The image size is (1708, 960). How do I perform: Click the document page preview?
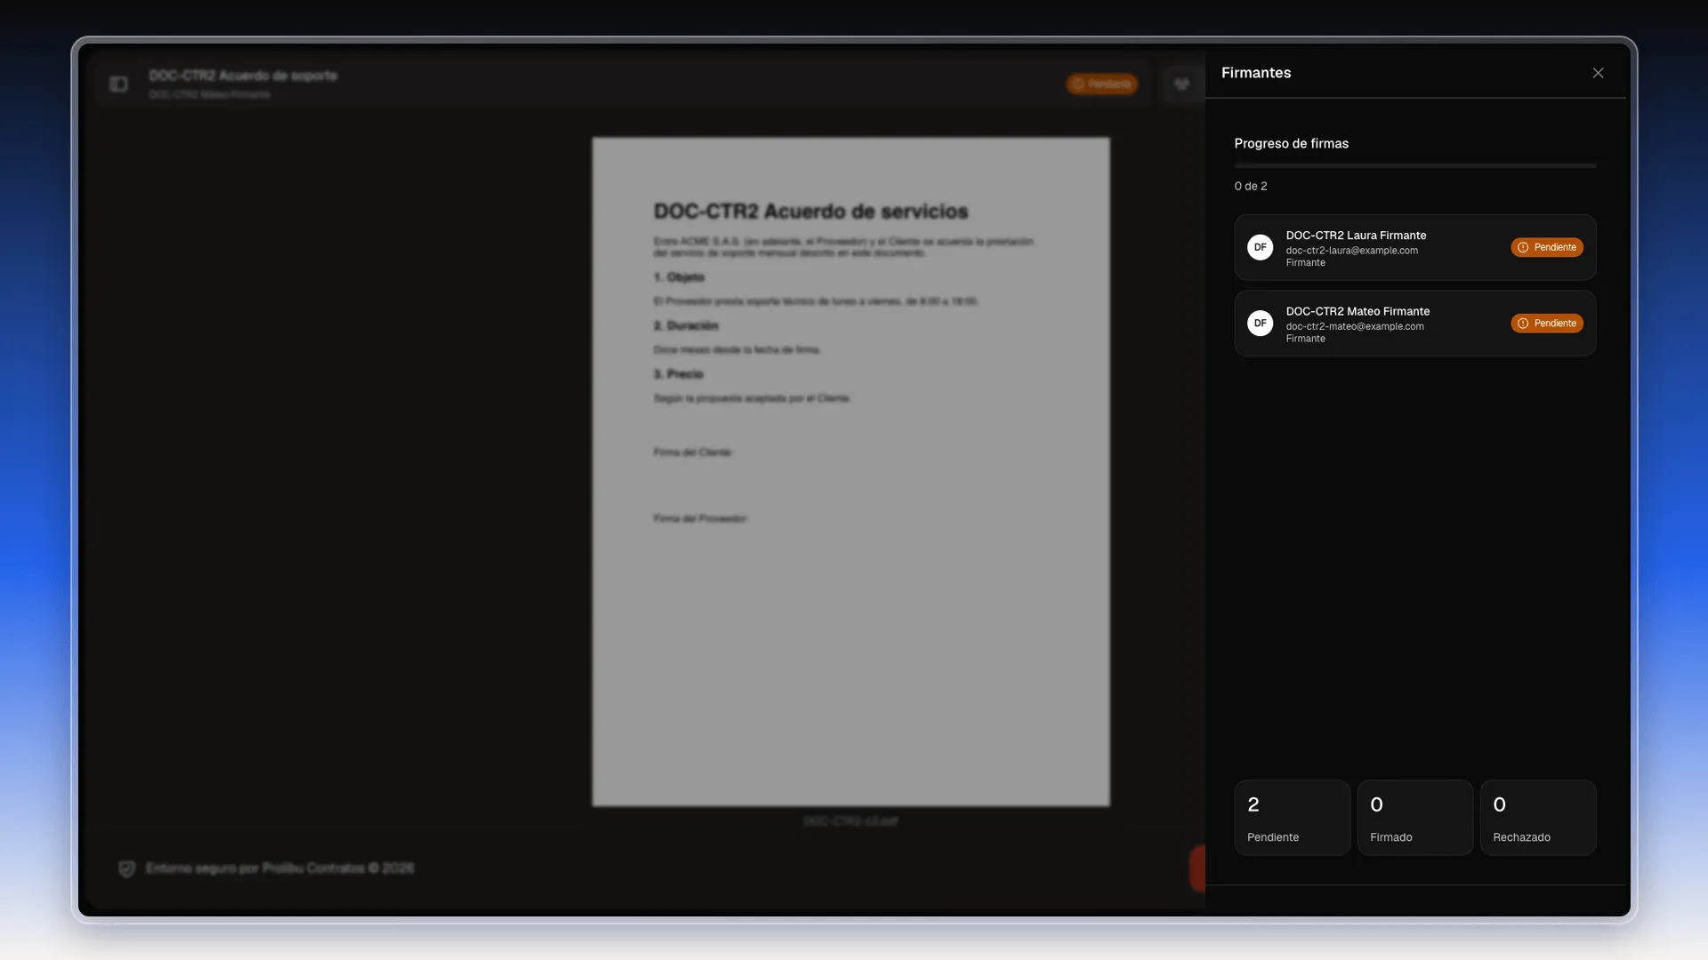click(x=850, y=471)
